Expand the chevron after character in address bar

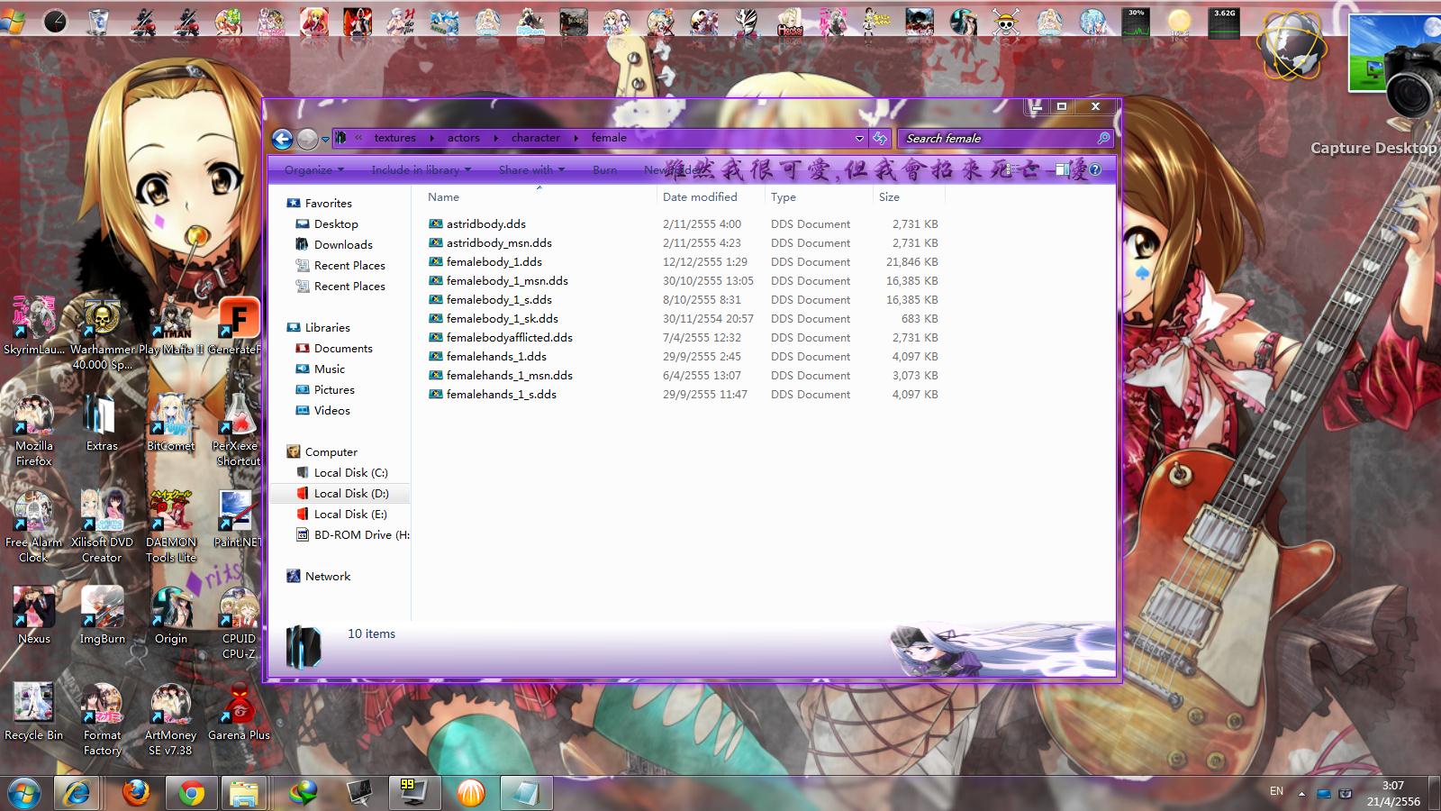575,138
